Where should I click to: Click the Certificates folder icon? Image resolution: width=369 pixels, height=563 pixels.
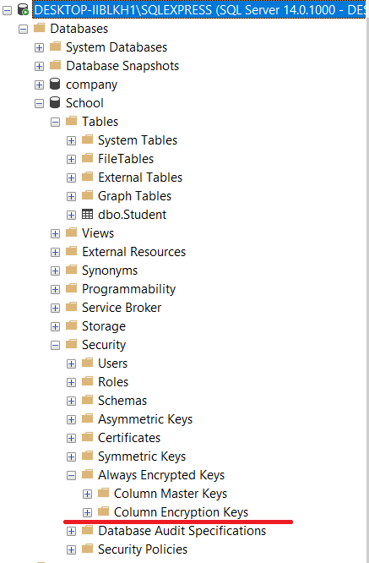click(87, 437)
